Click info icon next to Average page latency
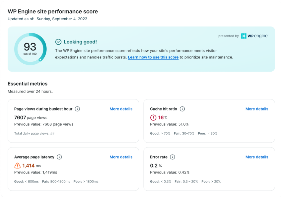This screenshot has height=197, width=281. (59, 157)
